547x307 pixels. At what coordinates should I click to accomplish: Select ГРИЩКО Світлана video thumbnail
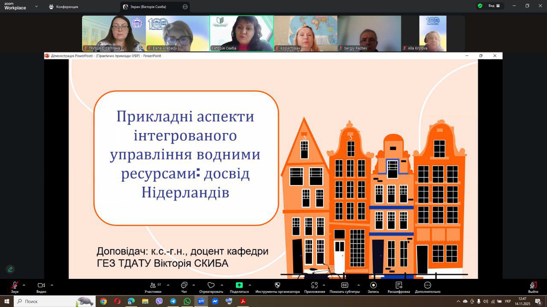click(x=114, y=34)
